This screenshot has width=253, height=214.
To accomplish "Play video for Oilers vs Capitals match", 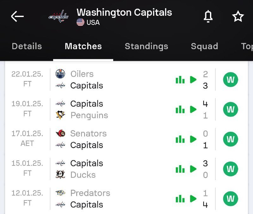I will 193,80.
